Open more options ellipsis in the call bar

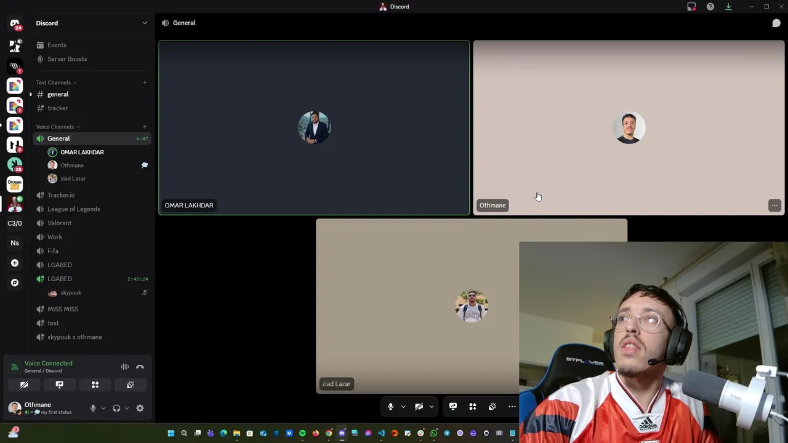tap(512, 407)
